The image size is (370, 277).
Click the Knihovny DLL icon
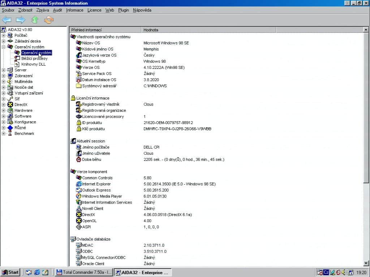coord(17,64)
